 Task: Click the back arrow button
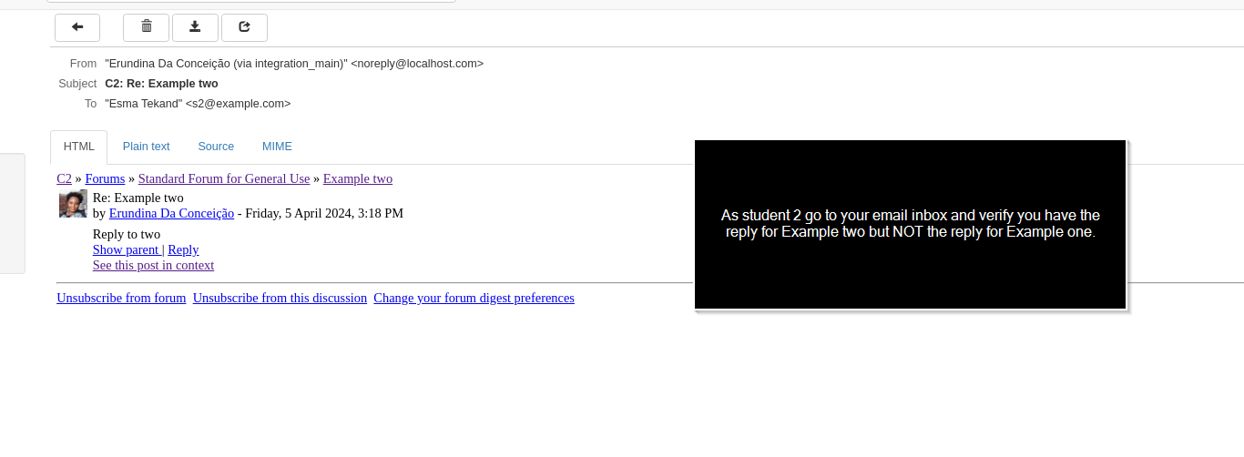pos(77,27)
